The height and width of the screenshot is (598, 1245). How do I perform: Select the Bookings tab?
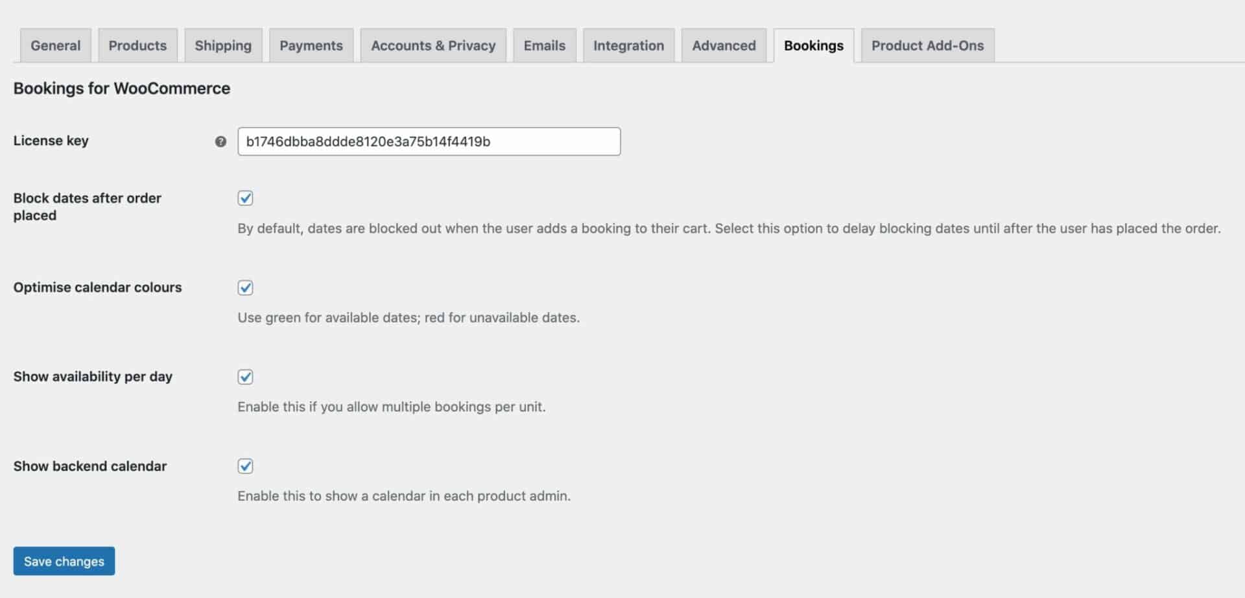(814, 45)
